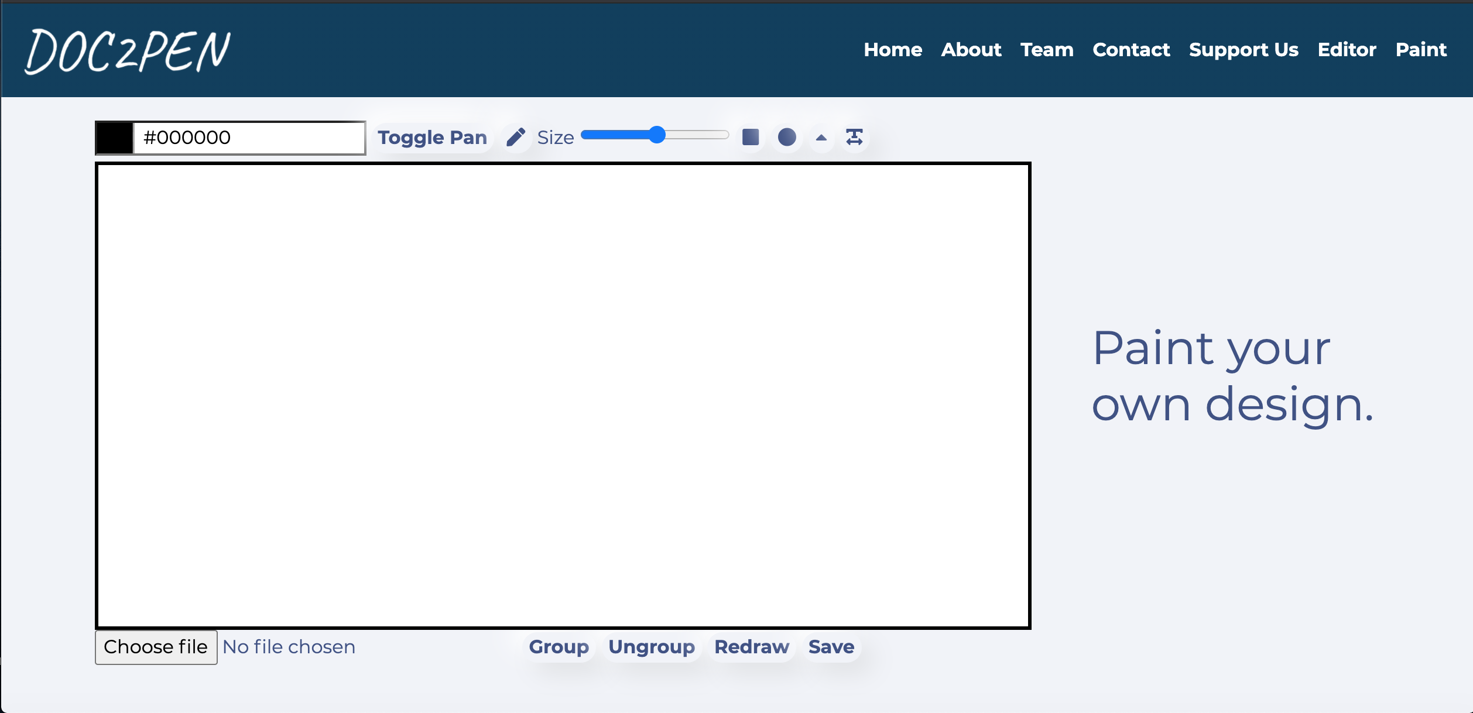Click the text width adjustment icon

(x=855, y=137)
